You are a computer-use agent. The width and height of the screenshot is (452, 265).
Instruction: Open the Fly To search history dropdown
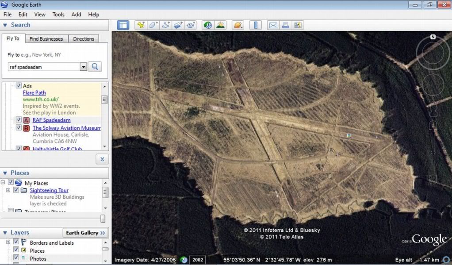[83, 67]
